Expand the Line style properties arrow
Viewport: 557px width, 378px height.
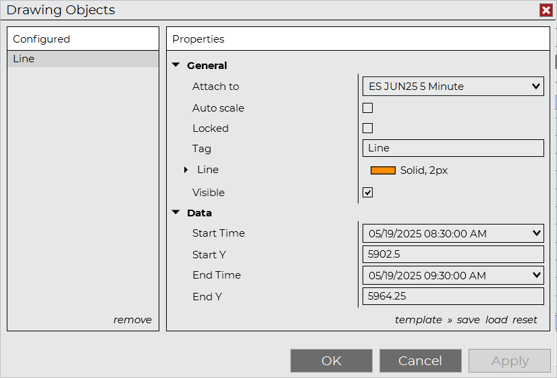[x=186, y=170]
